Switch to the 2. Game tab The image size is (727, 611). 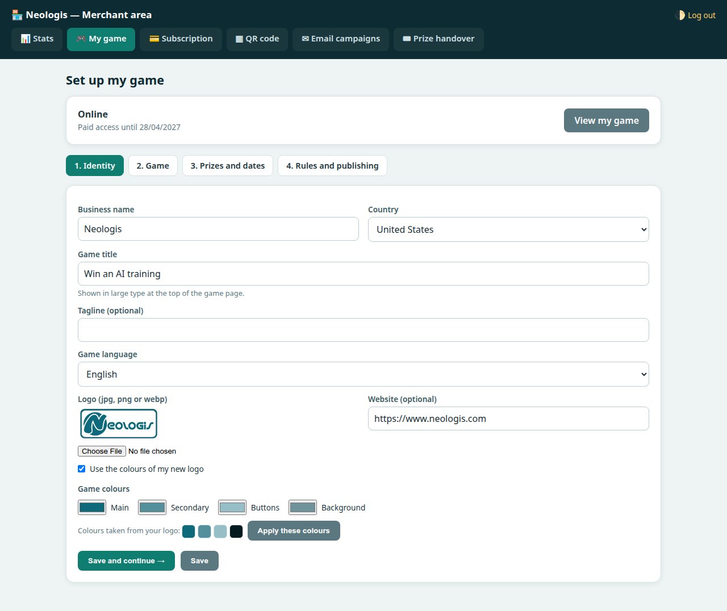point(153,166)
